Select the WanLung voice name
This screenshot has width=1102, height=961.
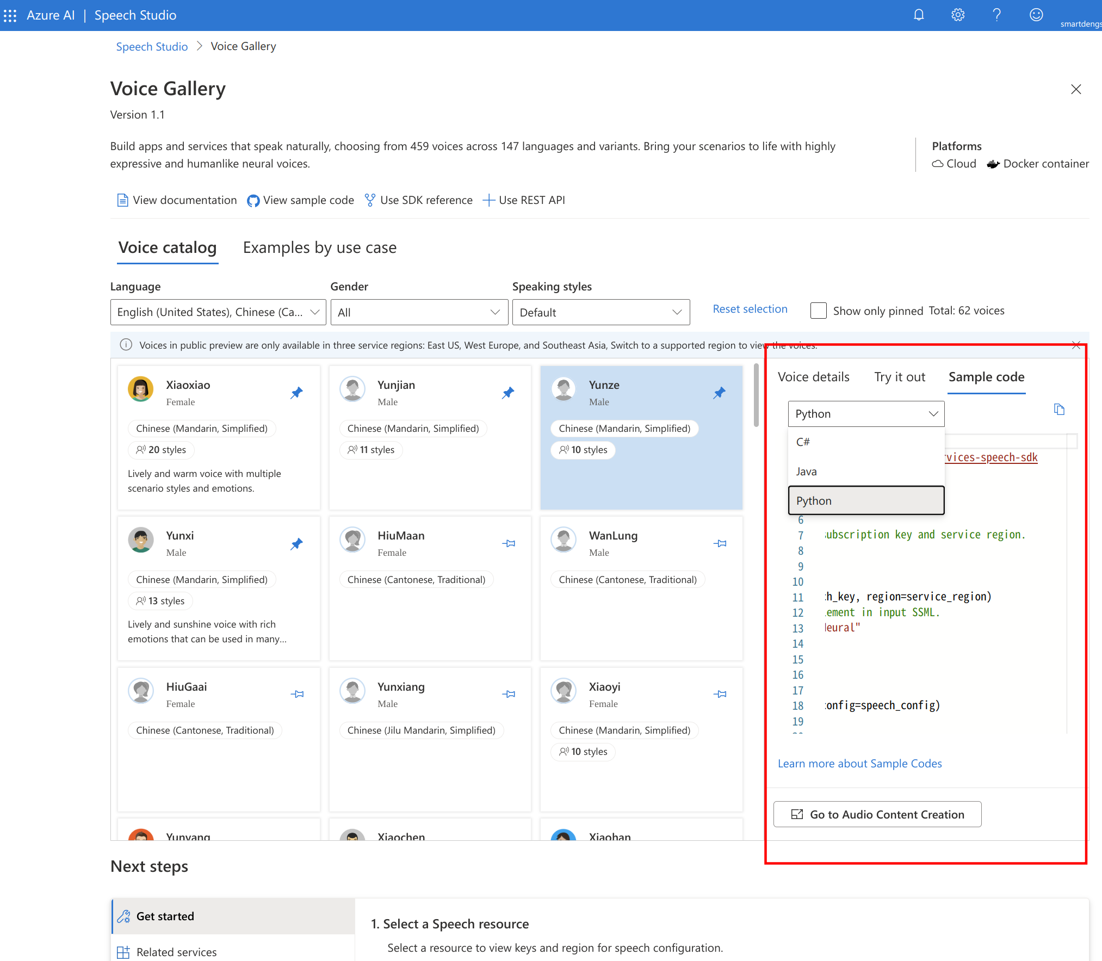(x=613, y=536)
